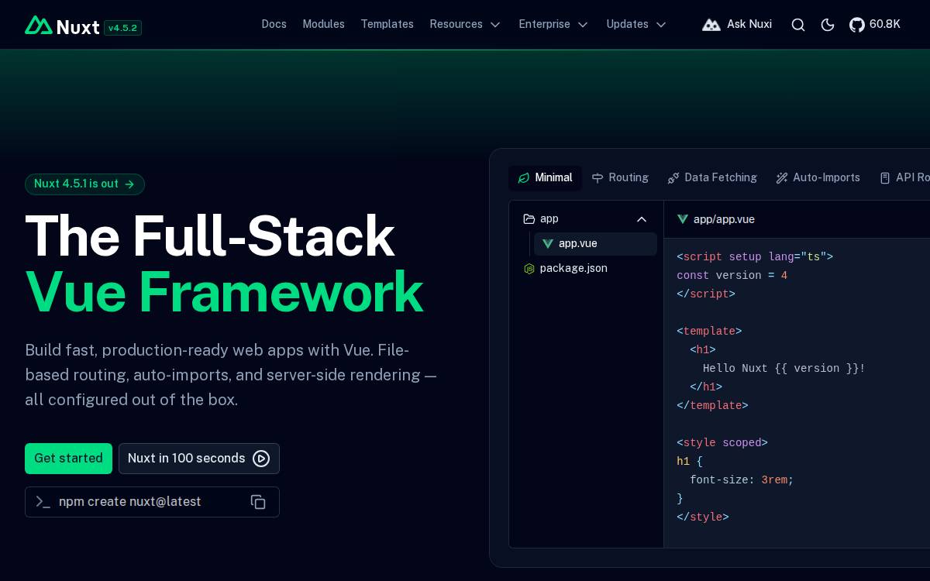Switch to the Data Fetching tab
Screen dimensions: 930x581
tap(712, 178)
